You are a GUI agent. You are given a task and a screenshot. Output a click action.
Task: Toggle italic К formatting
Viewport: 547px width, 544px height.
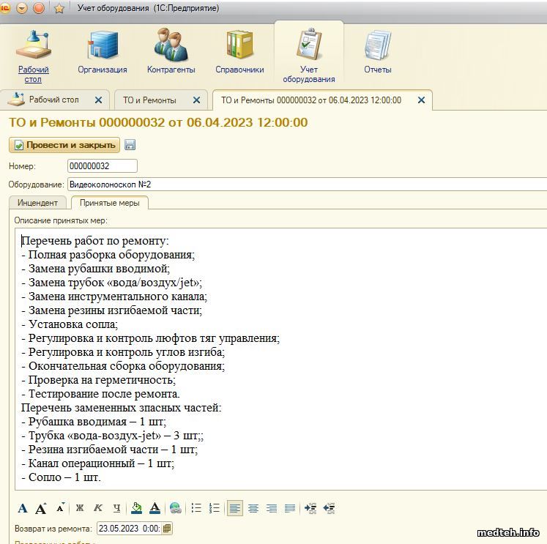tap(97, 508)
